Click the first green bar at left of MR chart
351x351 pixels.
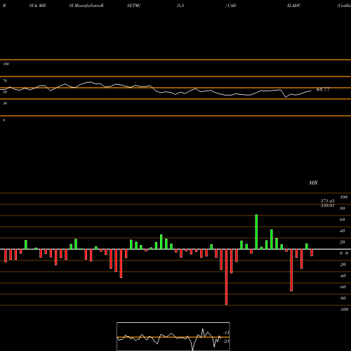(26, 245)
